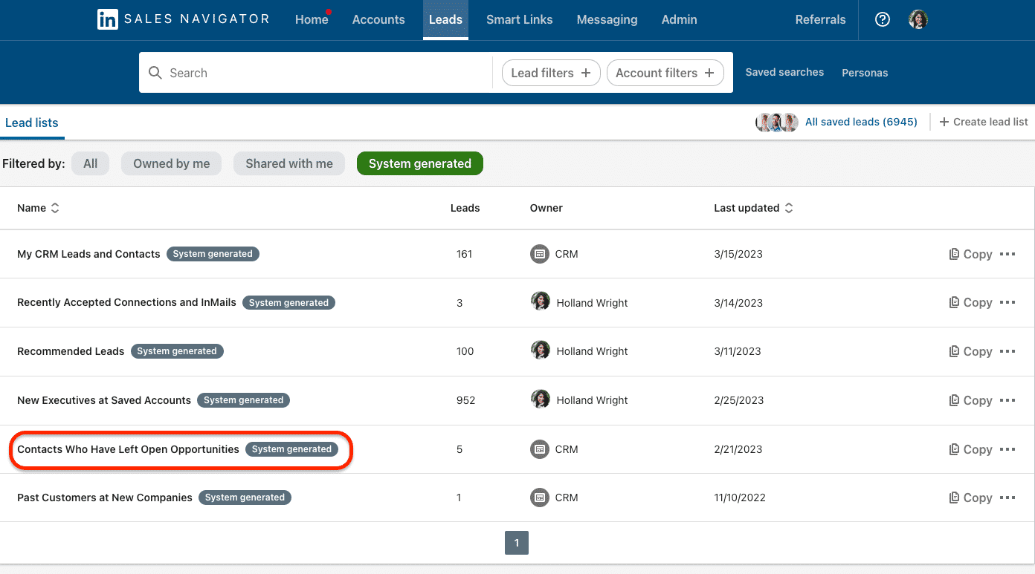This screenshot has width=1035, height=574.
Task: Click Holland Wright owner name for Recommended Leads
Action: [x=592, y=351]
